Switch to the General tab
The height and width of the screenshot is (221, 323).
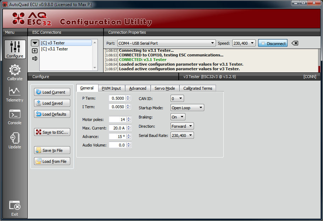[87, 88]
